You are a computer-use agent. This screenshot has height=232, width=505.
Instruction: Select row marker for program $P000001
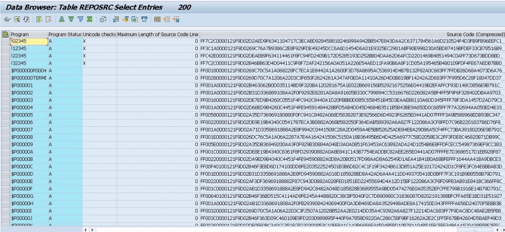click(5, 85)
